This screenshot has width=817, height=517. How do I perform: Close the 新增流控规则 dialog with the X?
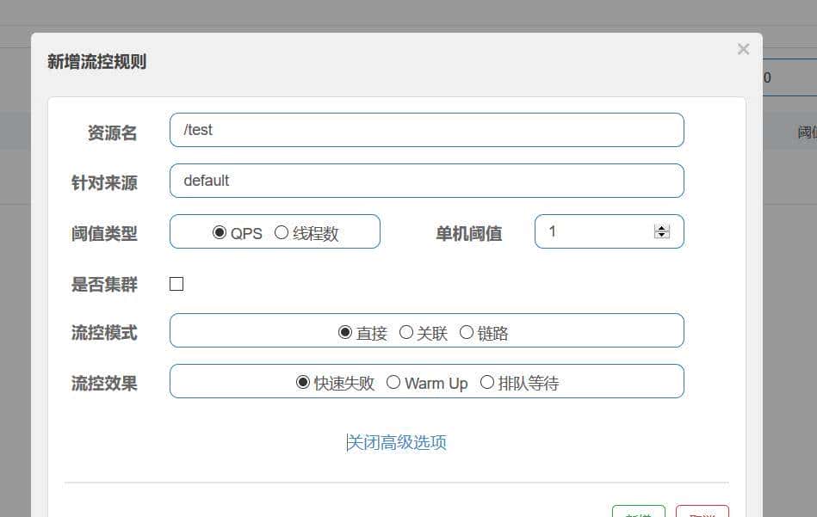[743, 49]
